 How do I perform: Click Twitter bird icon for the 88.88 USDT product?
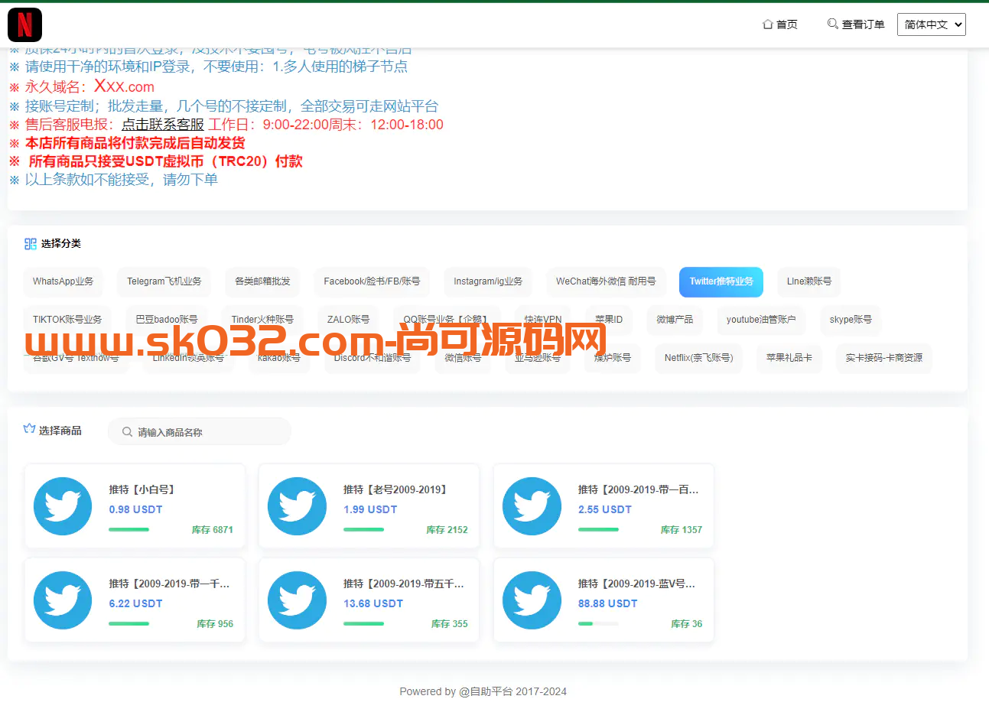[532, 600]
